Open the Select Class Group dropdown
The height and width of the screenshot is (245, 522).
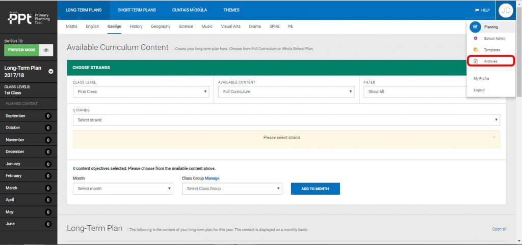232,189
